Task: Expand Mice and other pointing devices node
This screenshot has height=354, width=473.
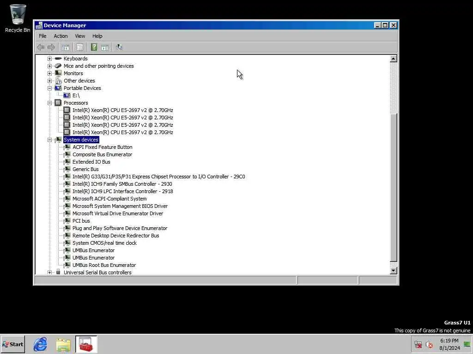Action: pyautogui.click(x=50, y=66)
